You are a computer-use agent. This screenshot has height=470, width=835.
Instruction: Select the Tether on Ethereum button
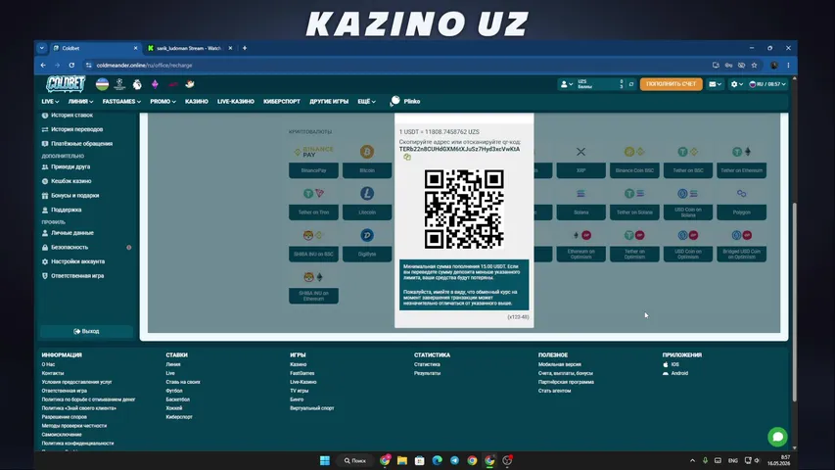741,170
